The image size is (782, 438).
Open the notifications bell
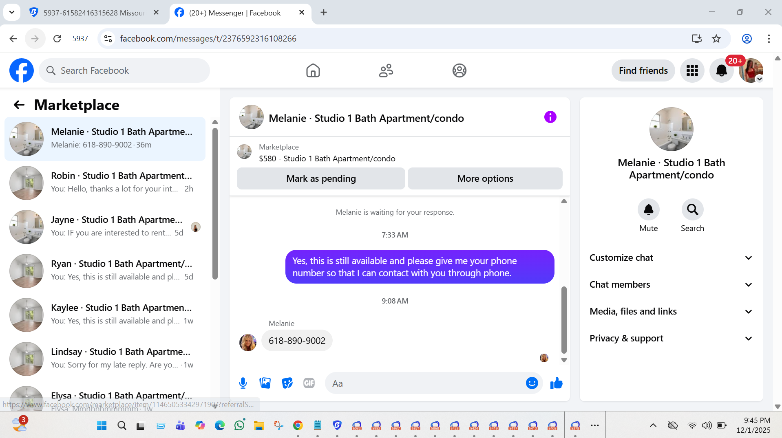[x=721, y=70]
